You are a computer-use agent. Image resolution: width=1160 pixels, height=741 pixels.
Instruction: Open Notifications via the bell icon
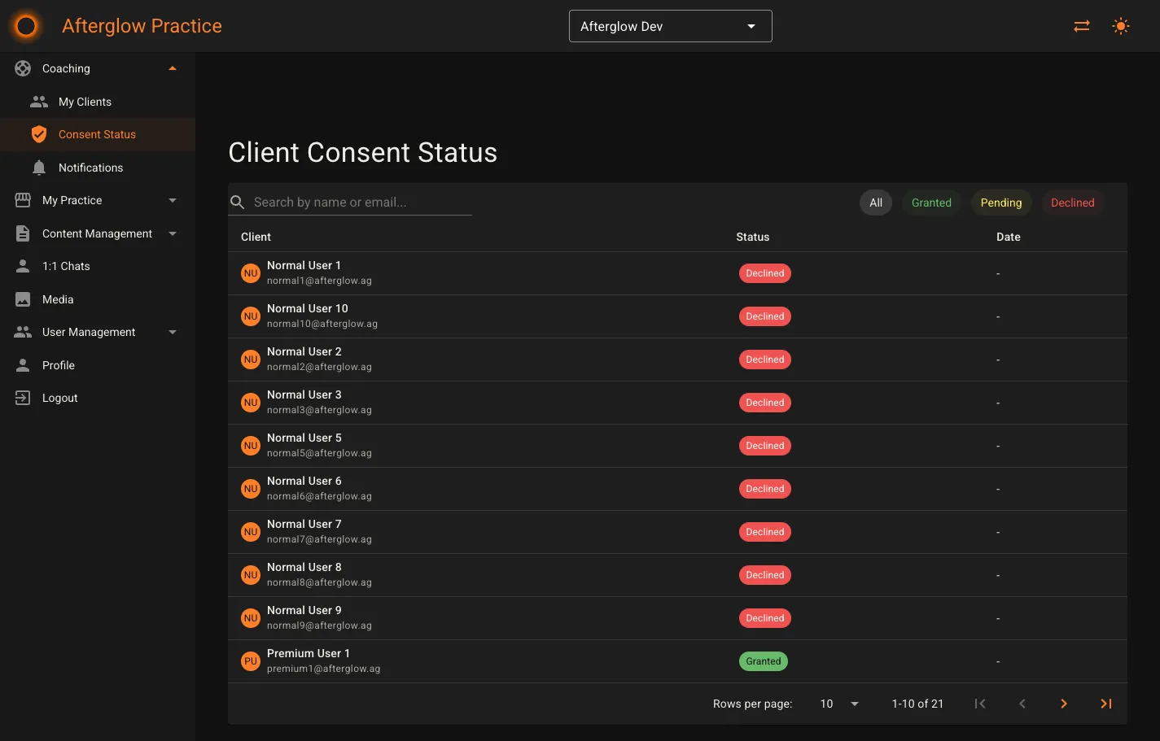pyautogui.click(x=38, y=167)
